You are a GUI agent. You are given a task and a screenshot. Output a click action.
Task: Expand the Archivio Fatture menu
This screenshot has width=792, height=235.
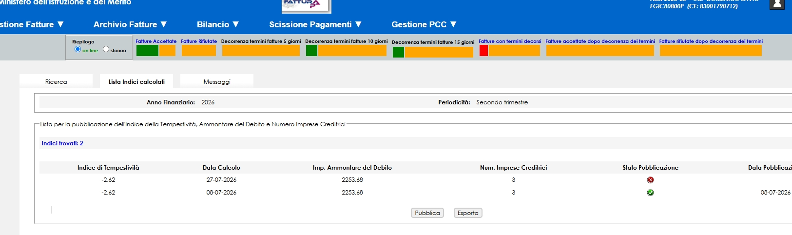coord(130,24)
